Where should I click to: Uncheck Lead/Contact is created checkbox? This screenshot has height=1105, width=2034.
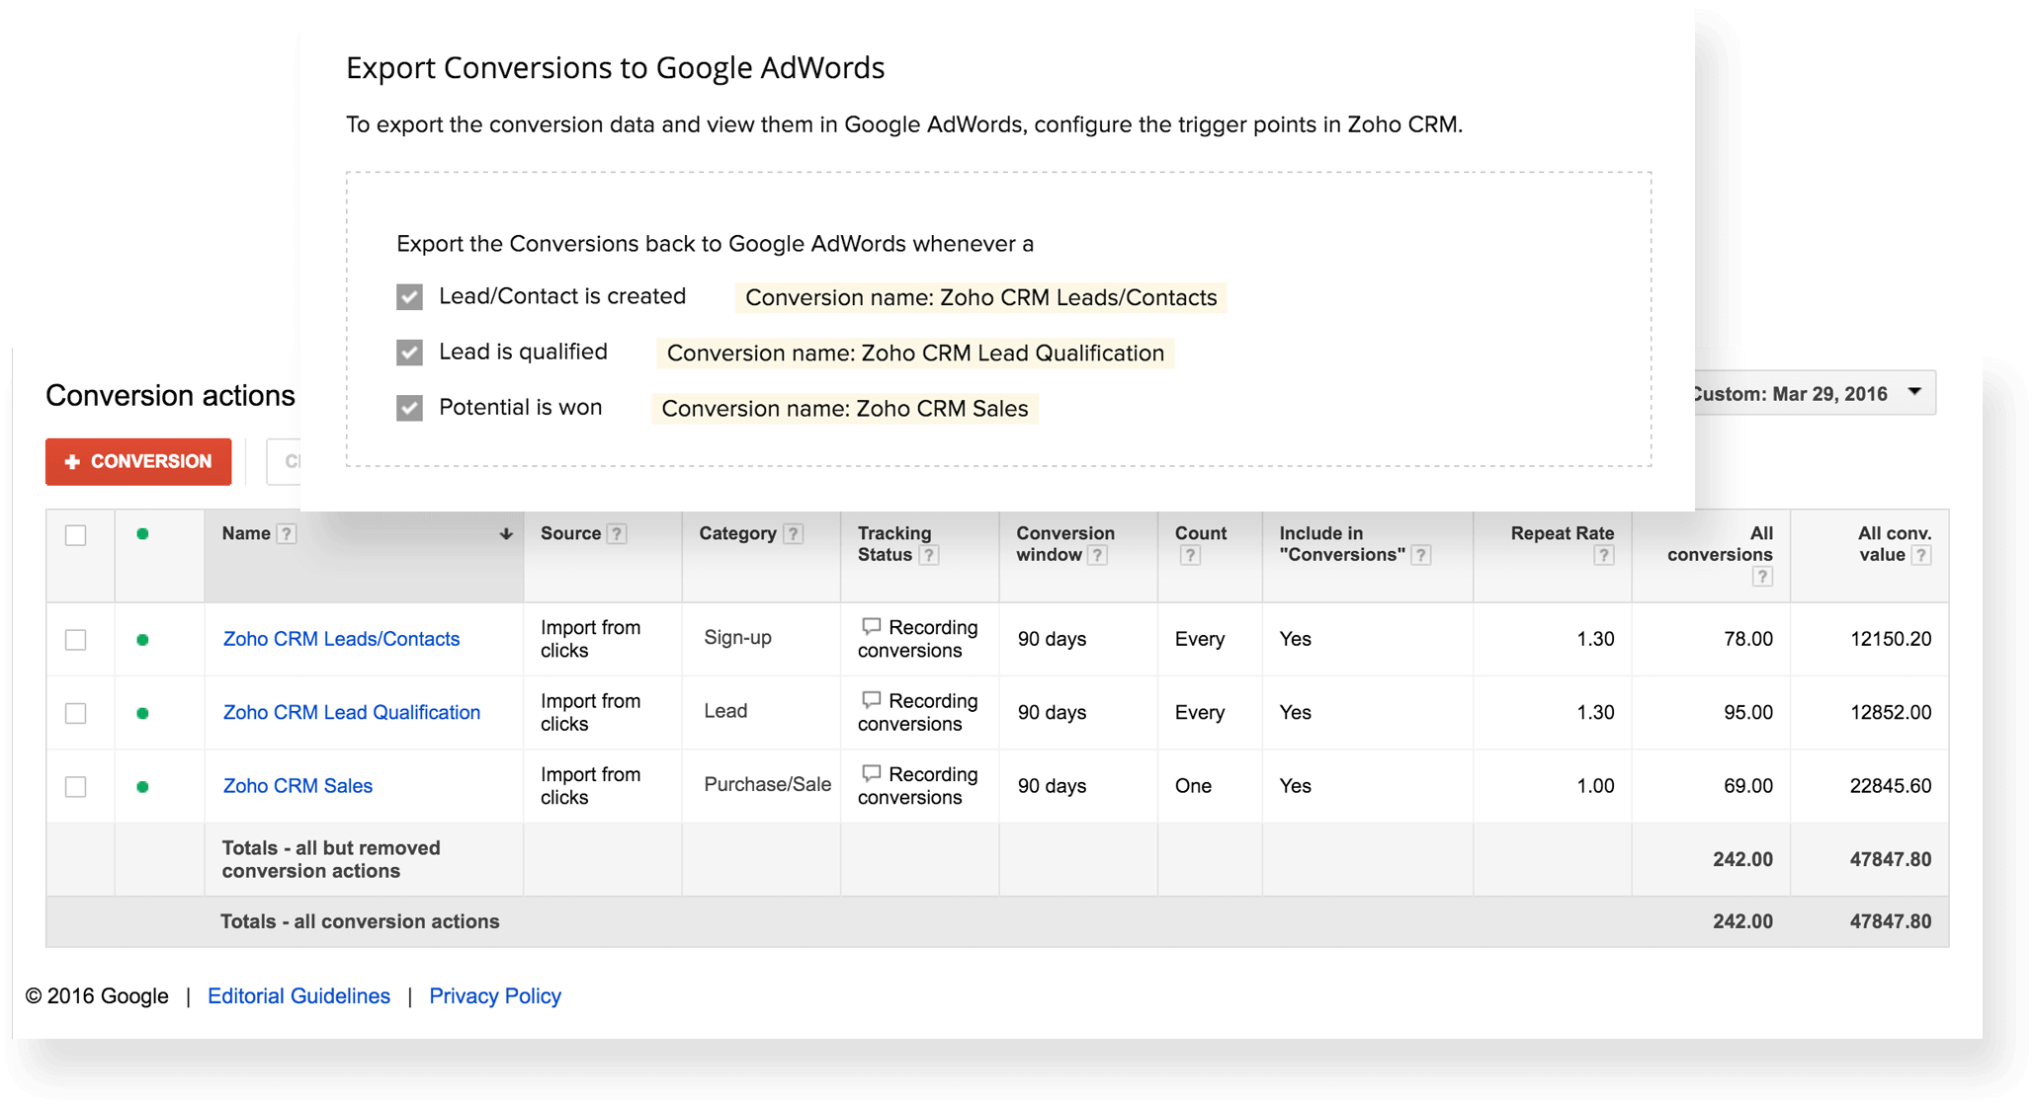point(409,297)
